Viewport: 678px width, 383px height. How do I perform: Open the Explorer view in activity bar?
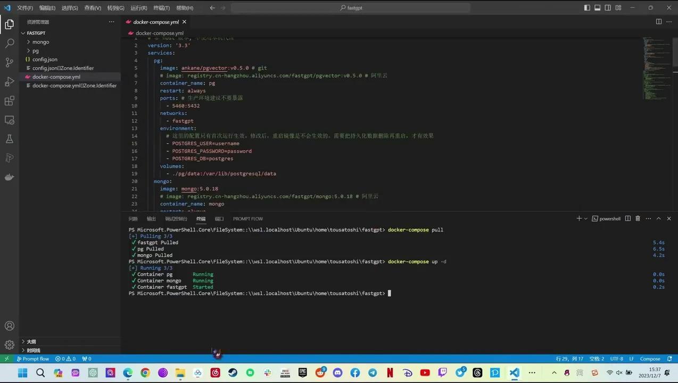pyautogui.click(x=9, y=24)
